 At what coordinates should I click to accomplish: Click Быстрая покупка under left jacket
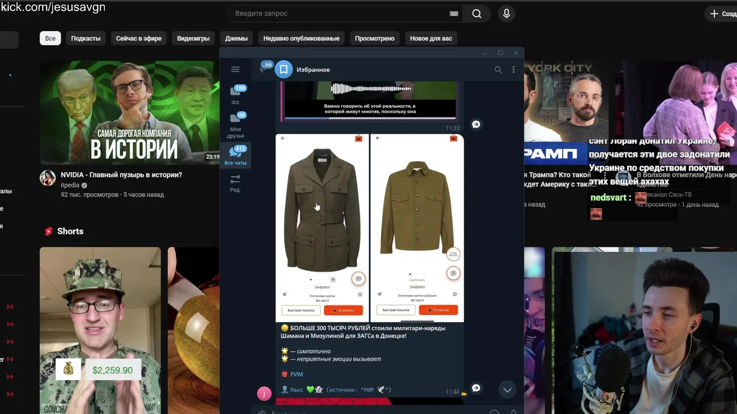pos(301,310)
